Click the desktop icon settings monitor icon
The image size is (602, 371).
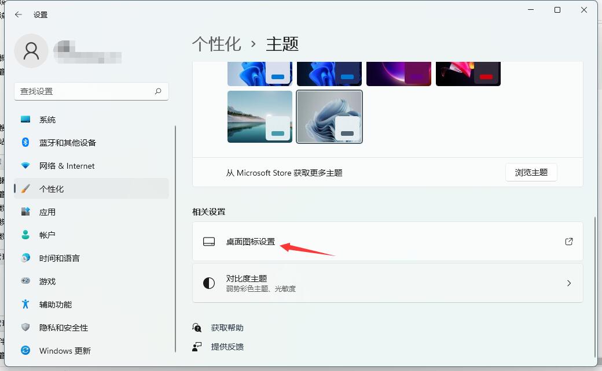tap(209, 242)
